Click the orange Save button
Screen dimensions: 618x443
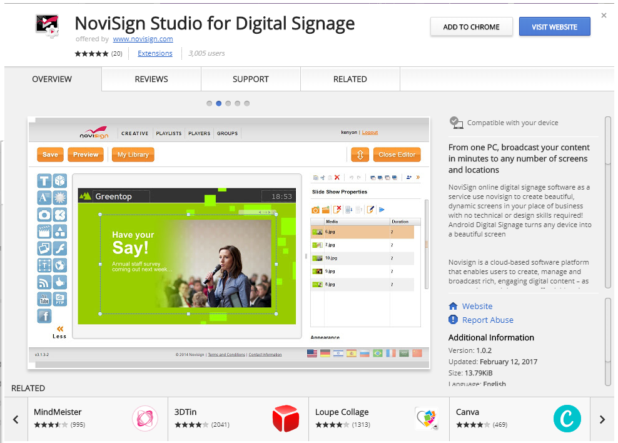(x=50, y=155)
